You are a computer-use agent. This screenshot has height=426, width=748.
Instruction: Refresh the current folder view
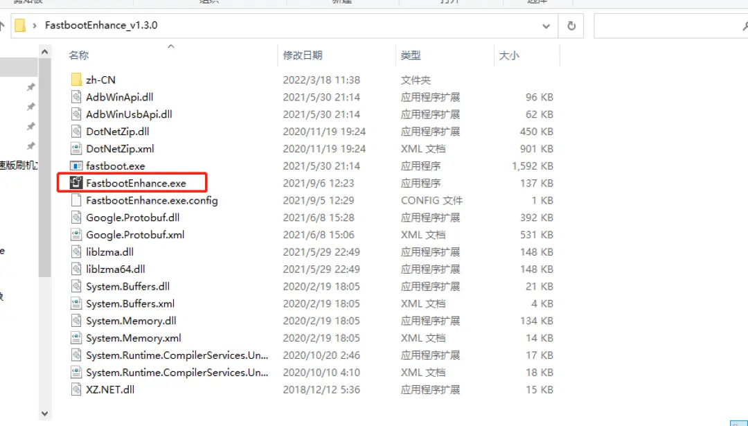pos(571,26)
